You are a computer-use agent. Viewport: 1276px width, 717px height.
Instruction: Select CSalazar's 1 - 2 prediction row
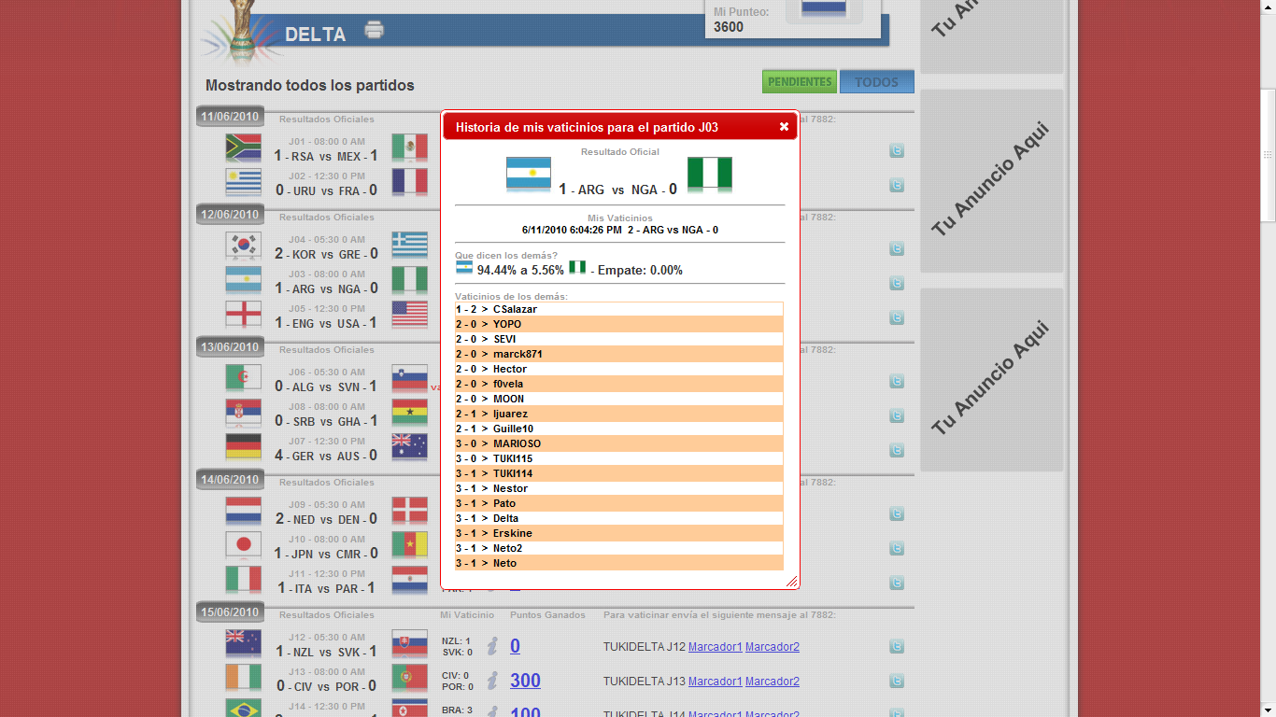(619, 309)
